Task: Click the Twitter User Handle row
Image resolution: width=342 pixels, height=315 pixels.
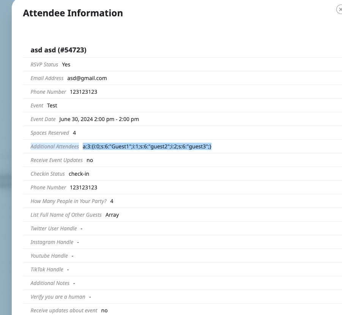Action: (183, 228)
